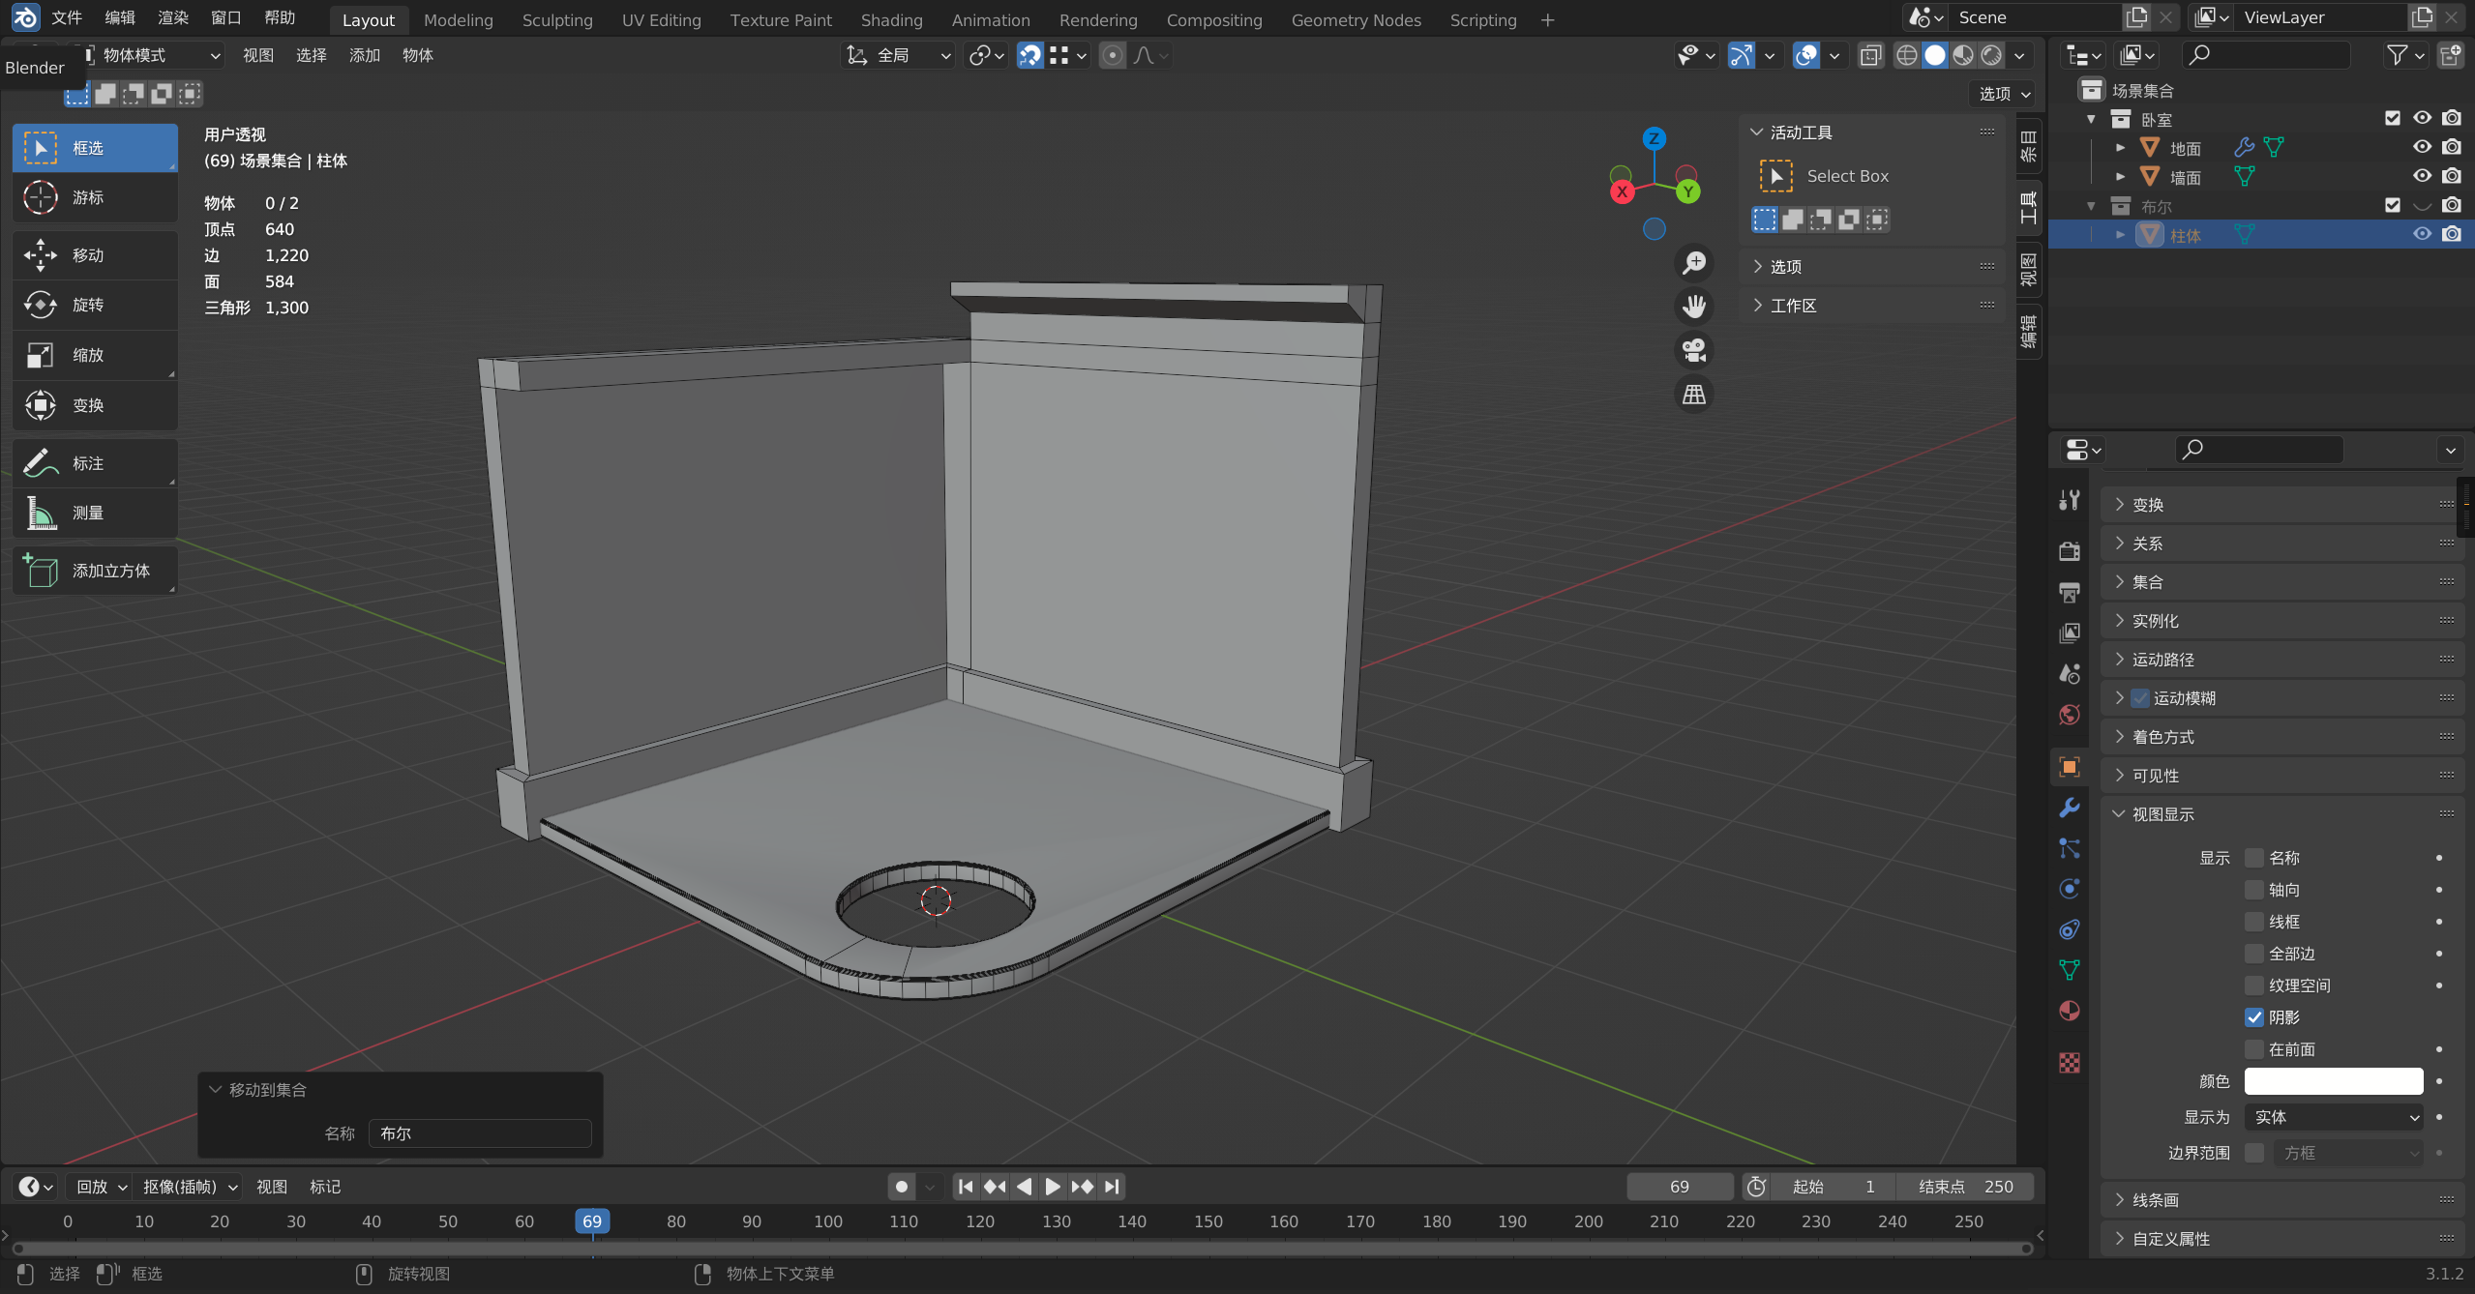Open the 渲染 (Render) menu

coord(172,17)
